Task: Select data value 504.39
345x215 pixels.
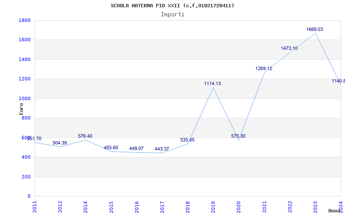Action: point(60,143)
